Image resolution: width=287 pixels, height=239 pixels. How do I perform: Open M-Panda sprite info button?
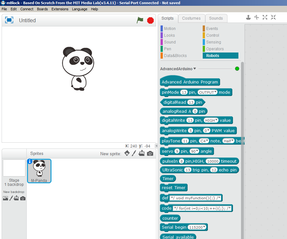tap(30, 161)
